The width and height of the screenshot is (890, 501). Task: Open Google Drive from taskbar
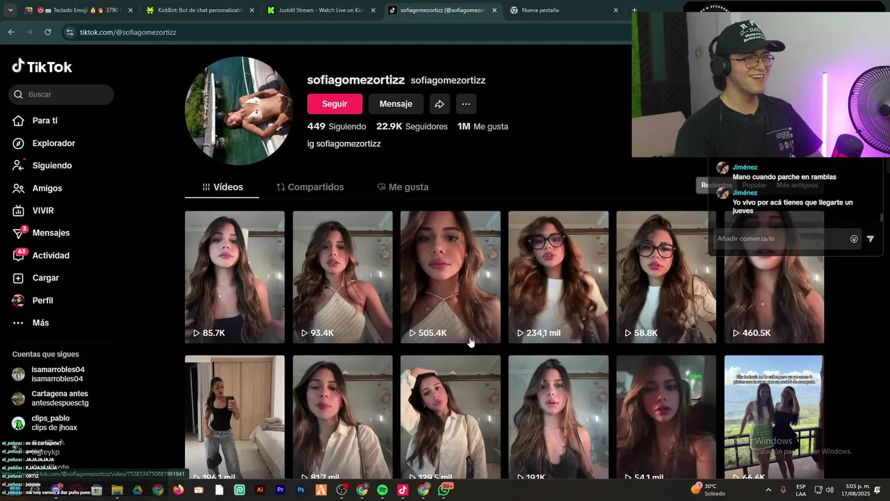(137, 490)
